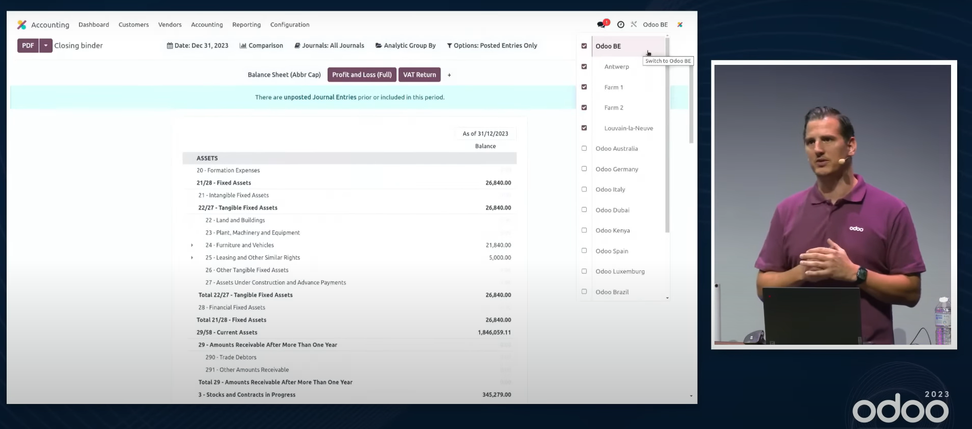Click the plus icon after VAT Return

pyautogui.click(x=449, y=75)
